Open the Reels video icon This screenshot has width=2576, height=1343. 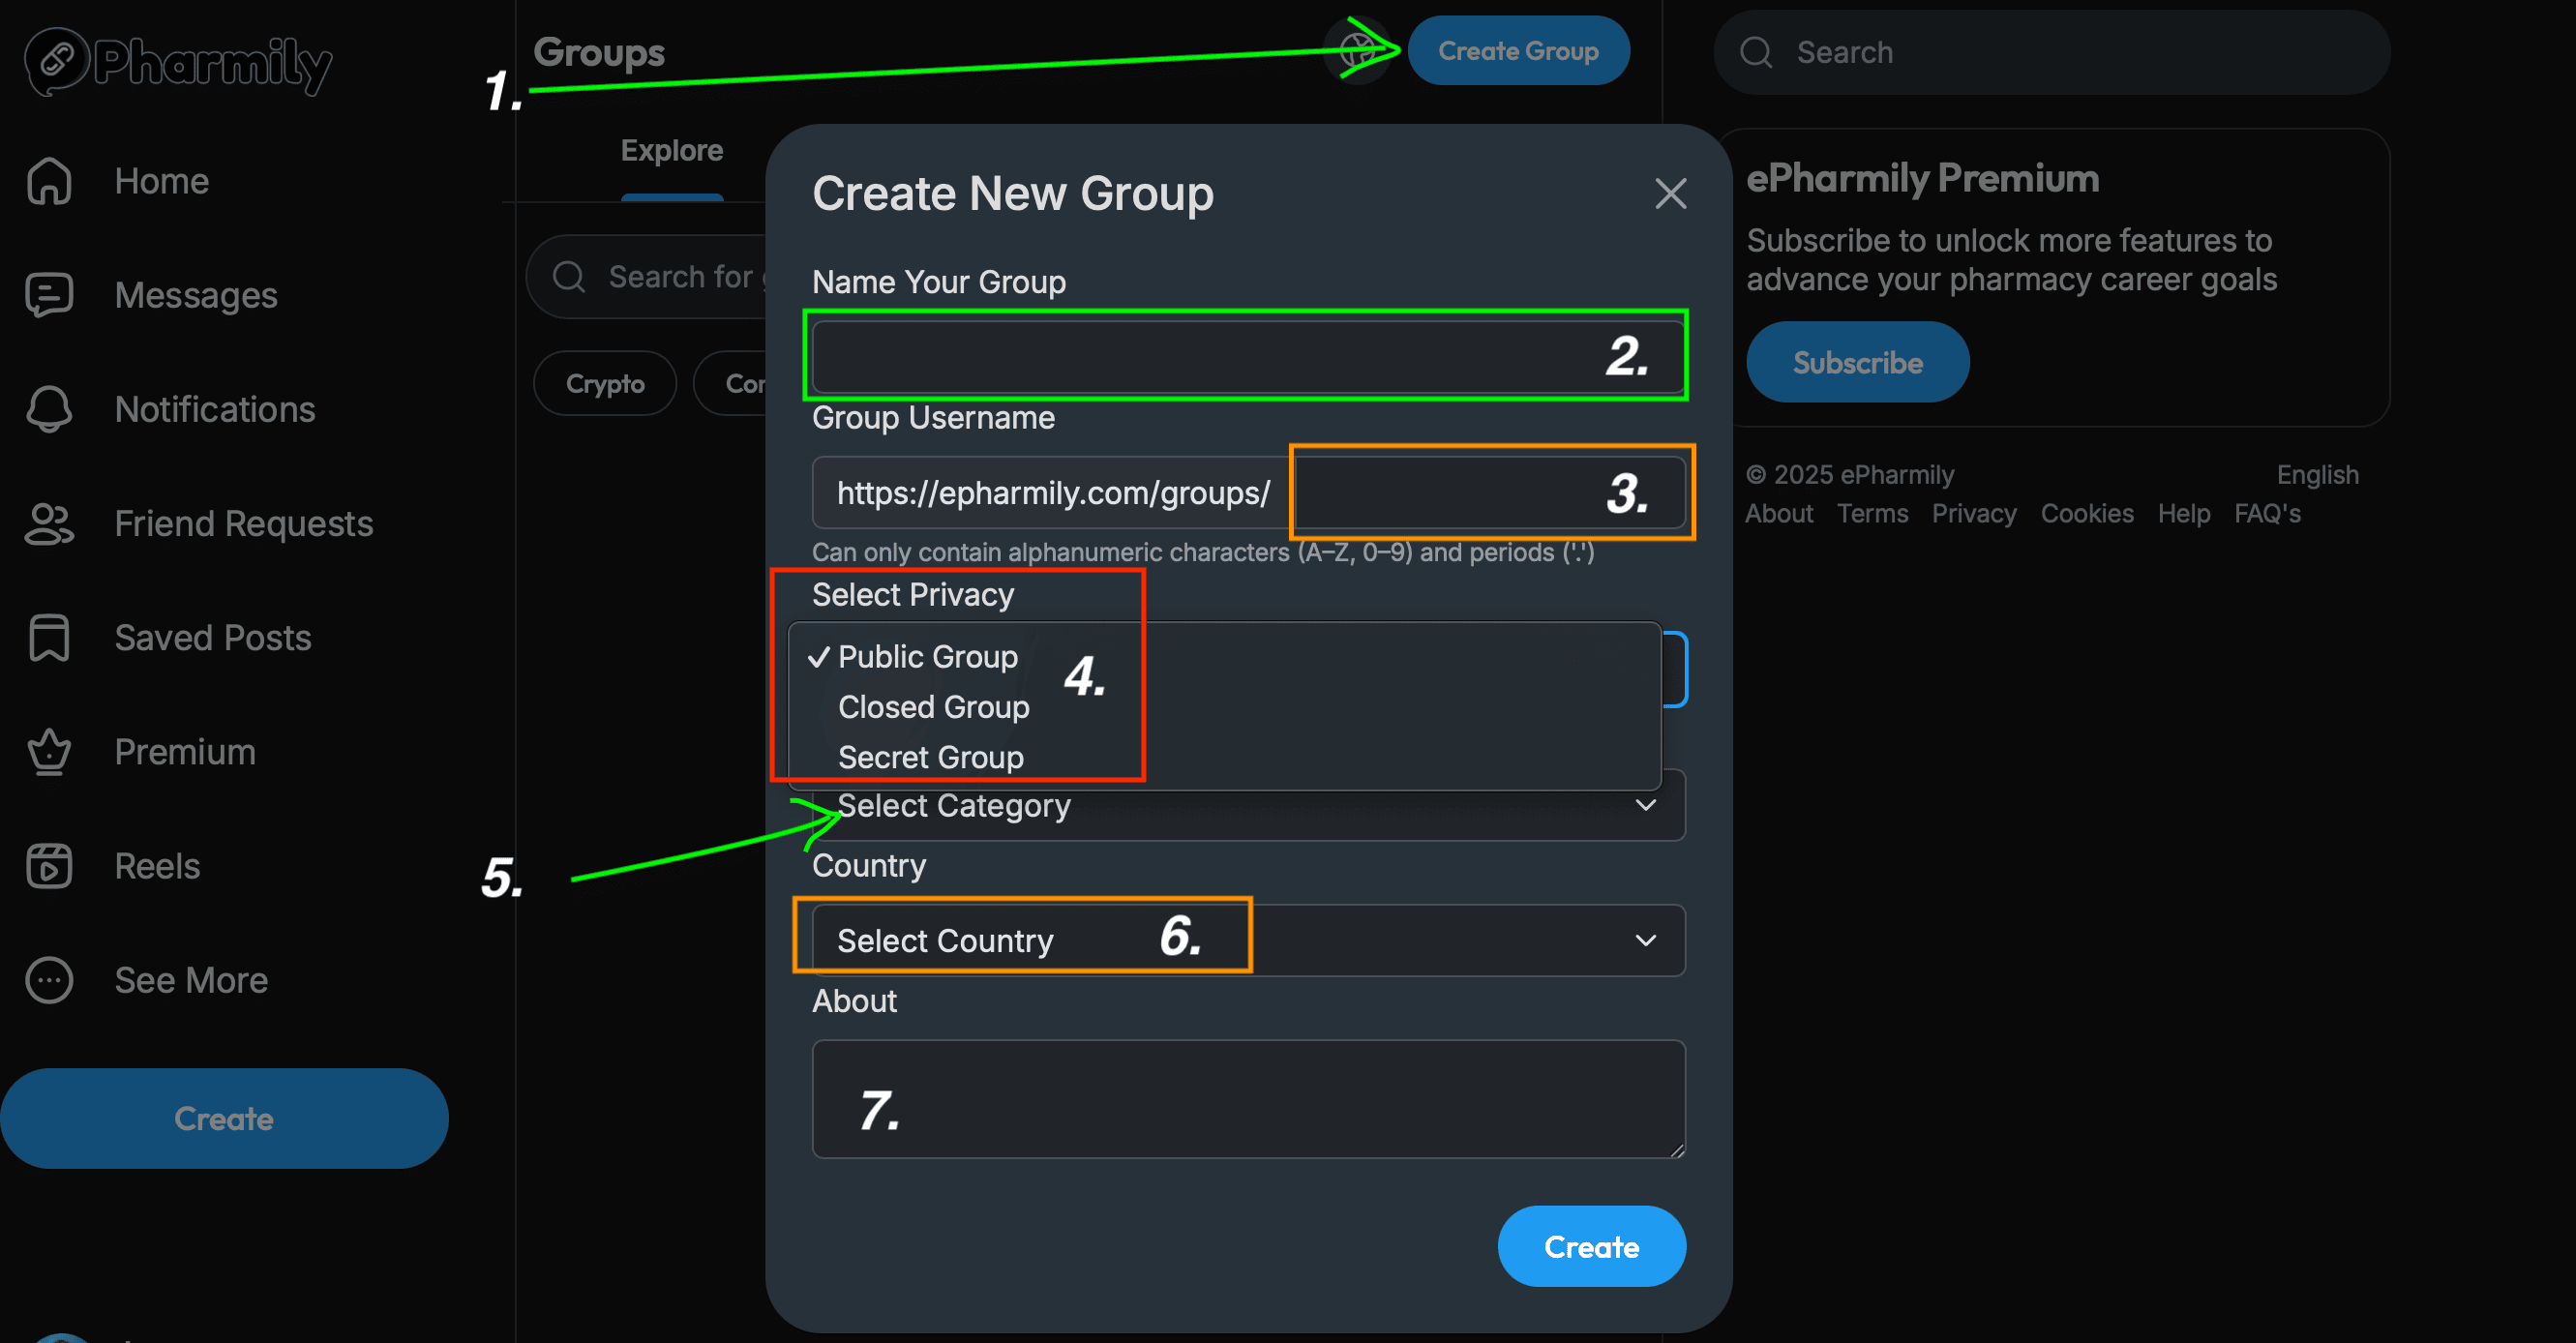[49, 866]
